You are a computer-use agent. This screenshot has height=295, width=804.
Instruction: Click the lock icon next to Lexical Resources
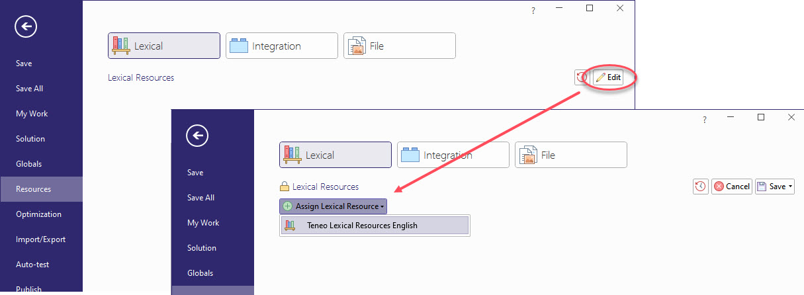pyautogui.click(x=285, y=187)
